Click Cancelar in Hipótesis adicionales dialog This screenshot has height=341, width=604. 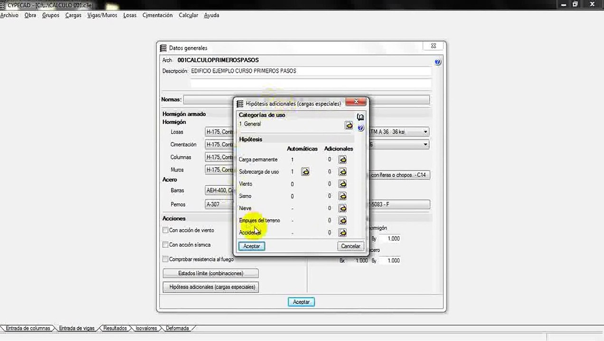[x=350, y=246]
